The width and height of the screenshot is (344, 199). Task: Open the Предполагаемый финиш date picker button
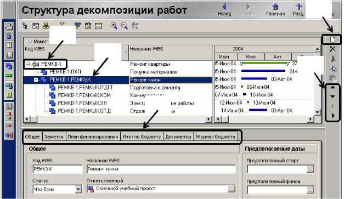[x=310, y=190]
